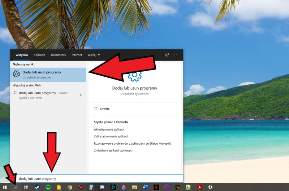Screen dimensions: 289x191
Task: Open the three-dot options menu in search panel
Action: [x=176, y=55]
